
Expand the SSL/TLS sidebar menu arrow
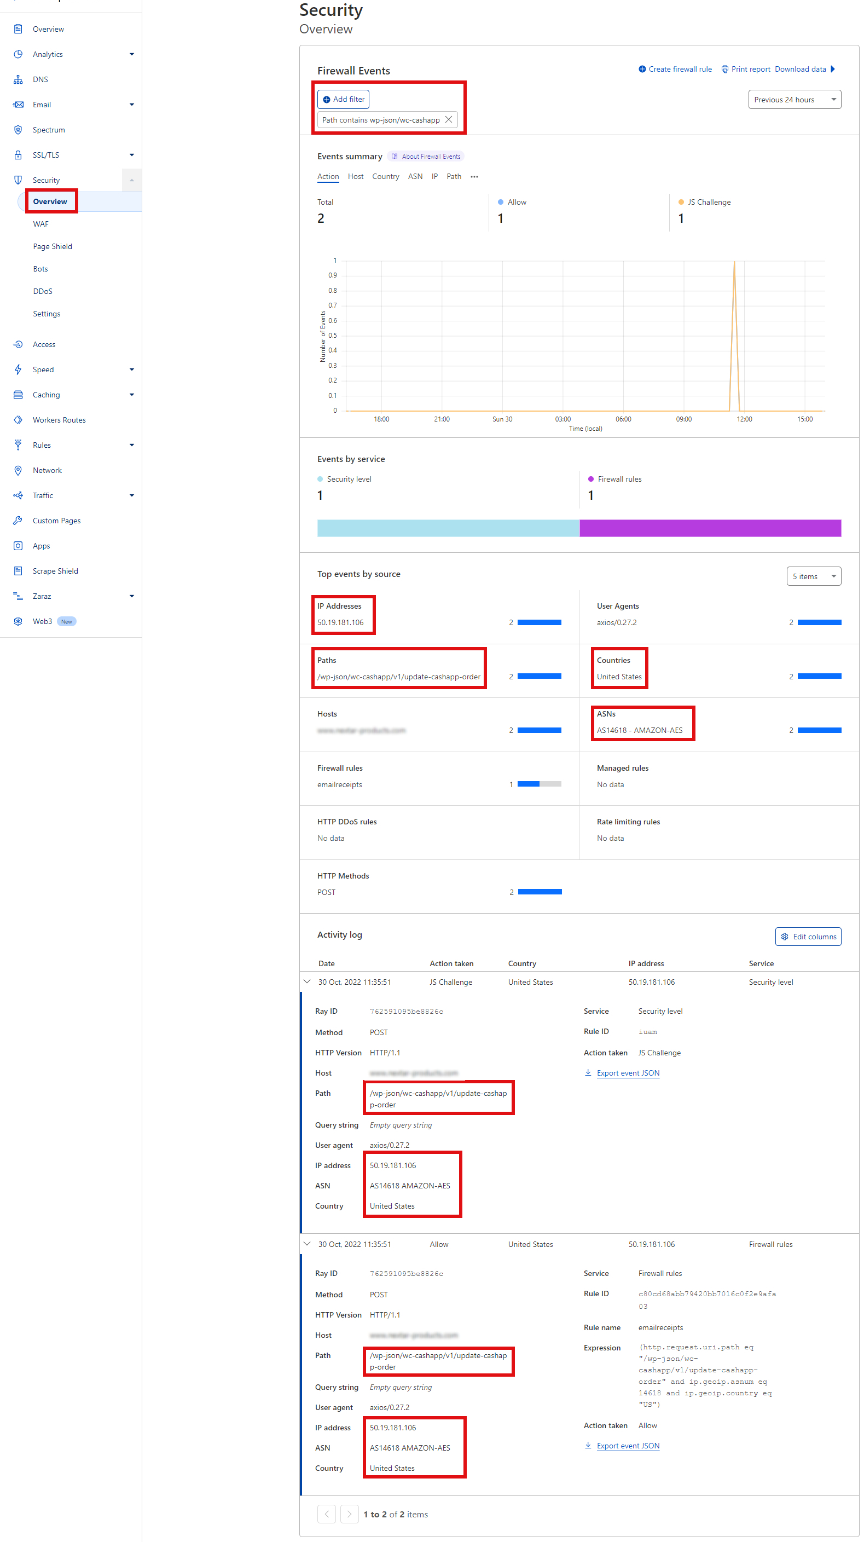click(132, 154)
